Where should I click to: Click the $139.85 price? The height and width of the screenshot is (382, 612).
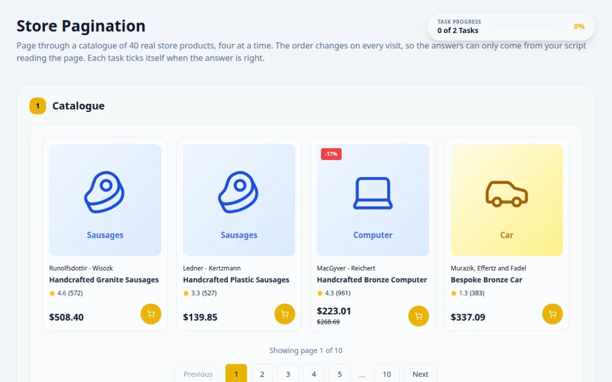[200, 317]
